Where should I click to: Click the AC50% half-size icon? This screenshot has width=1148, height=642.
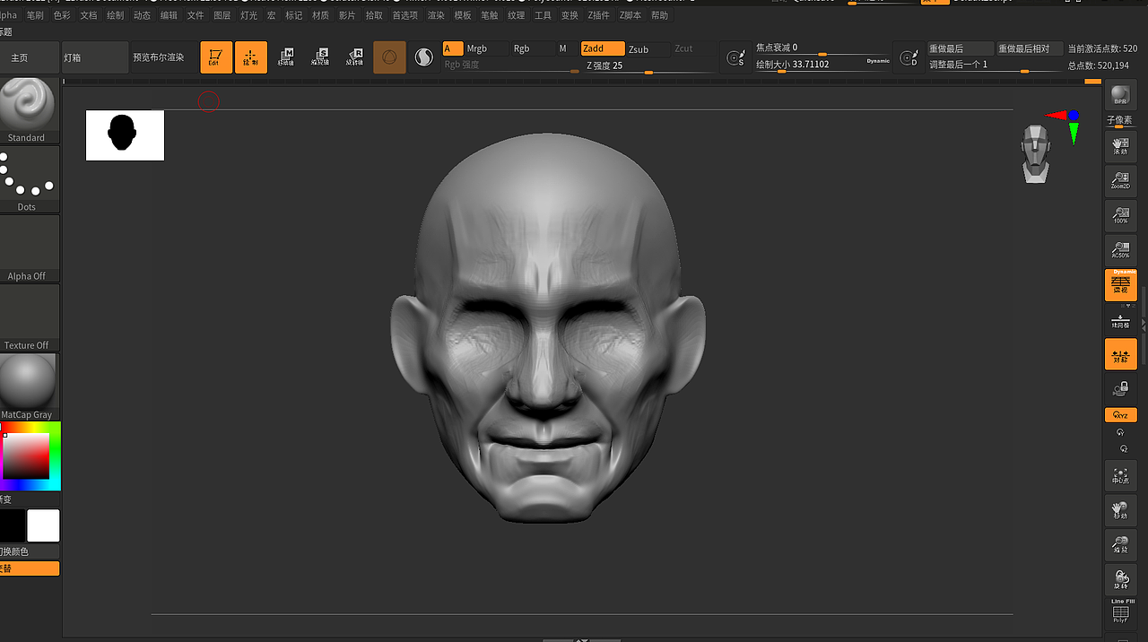coord(1120,249)
